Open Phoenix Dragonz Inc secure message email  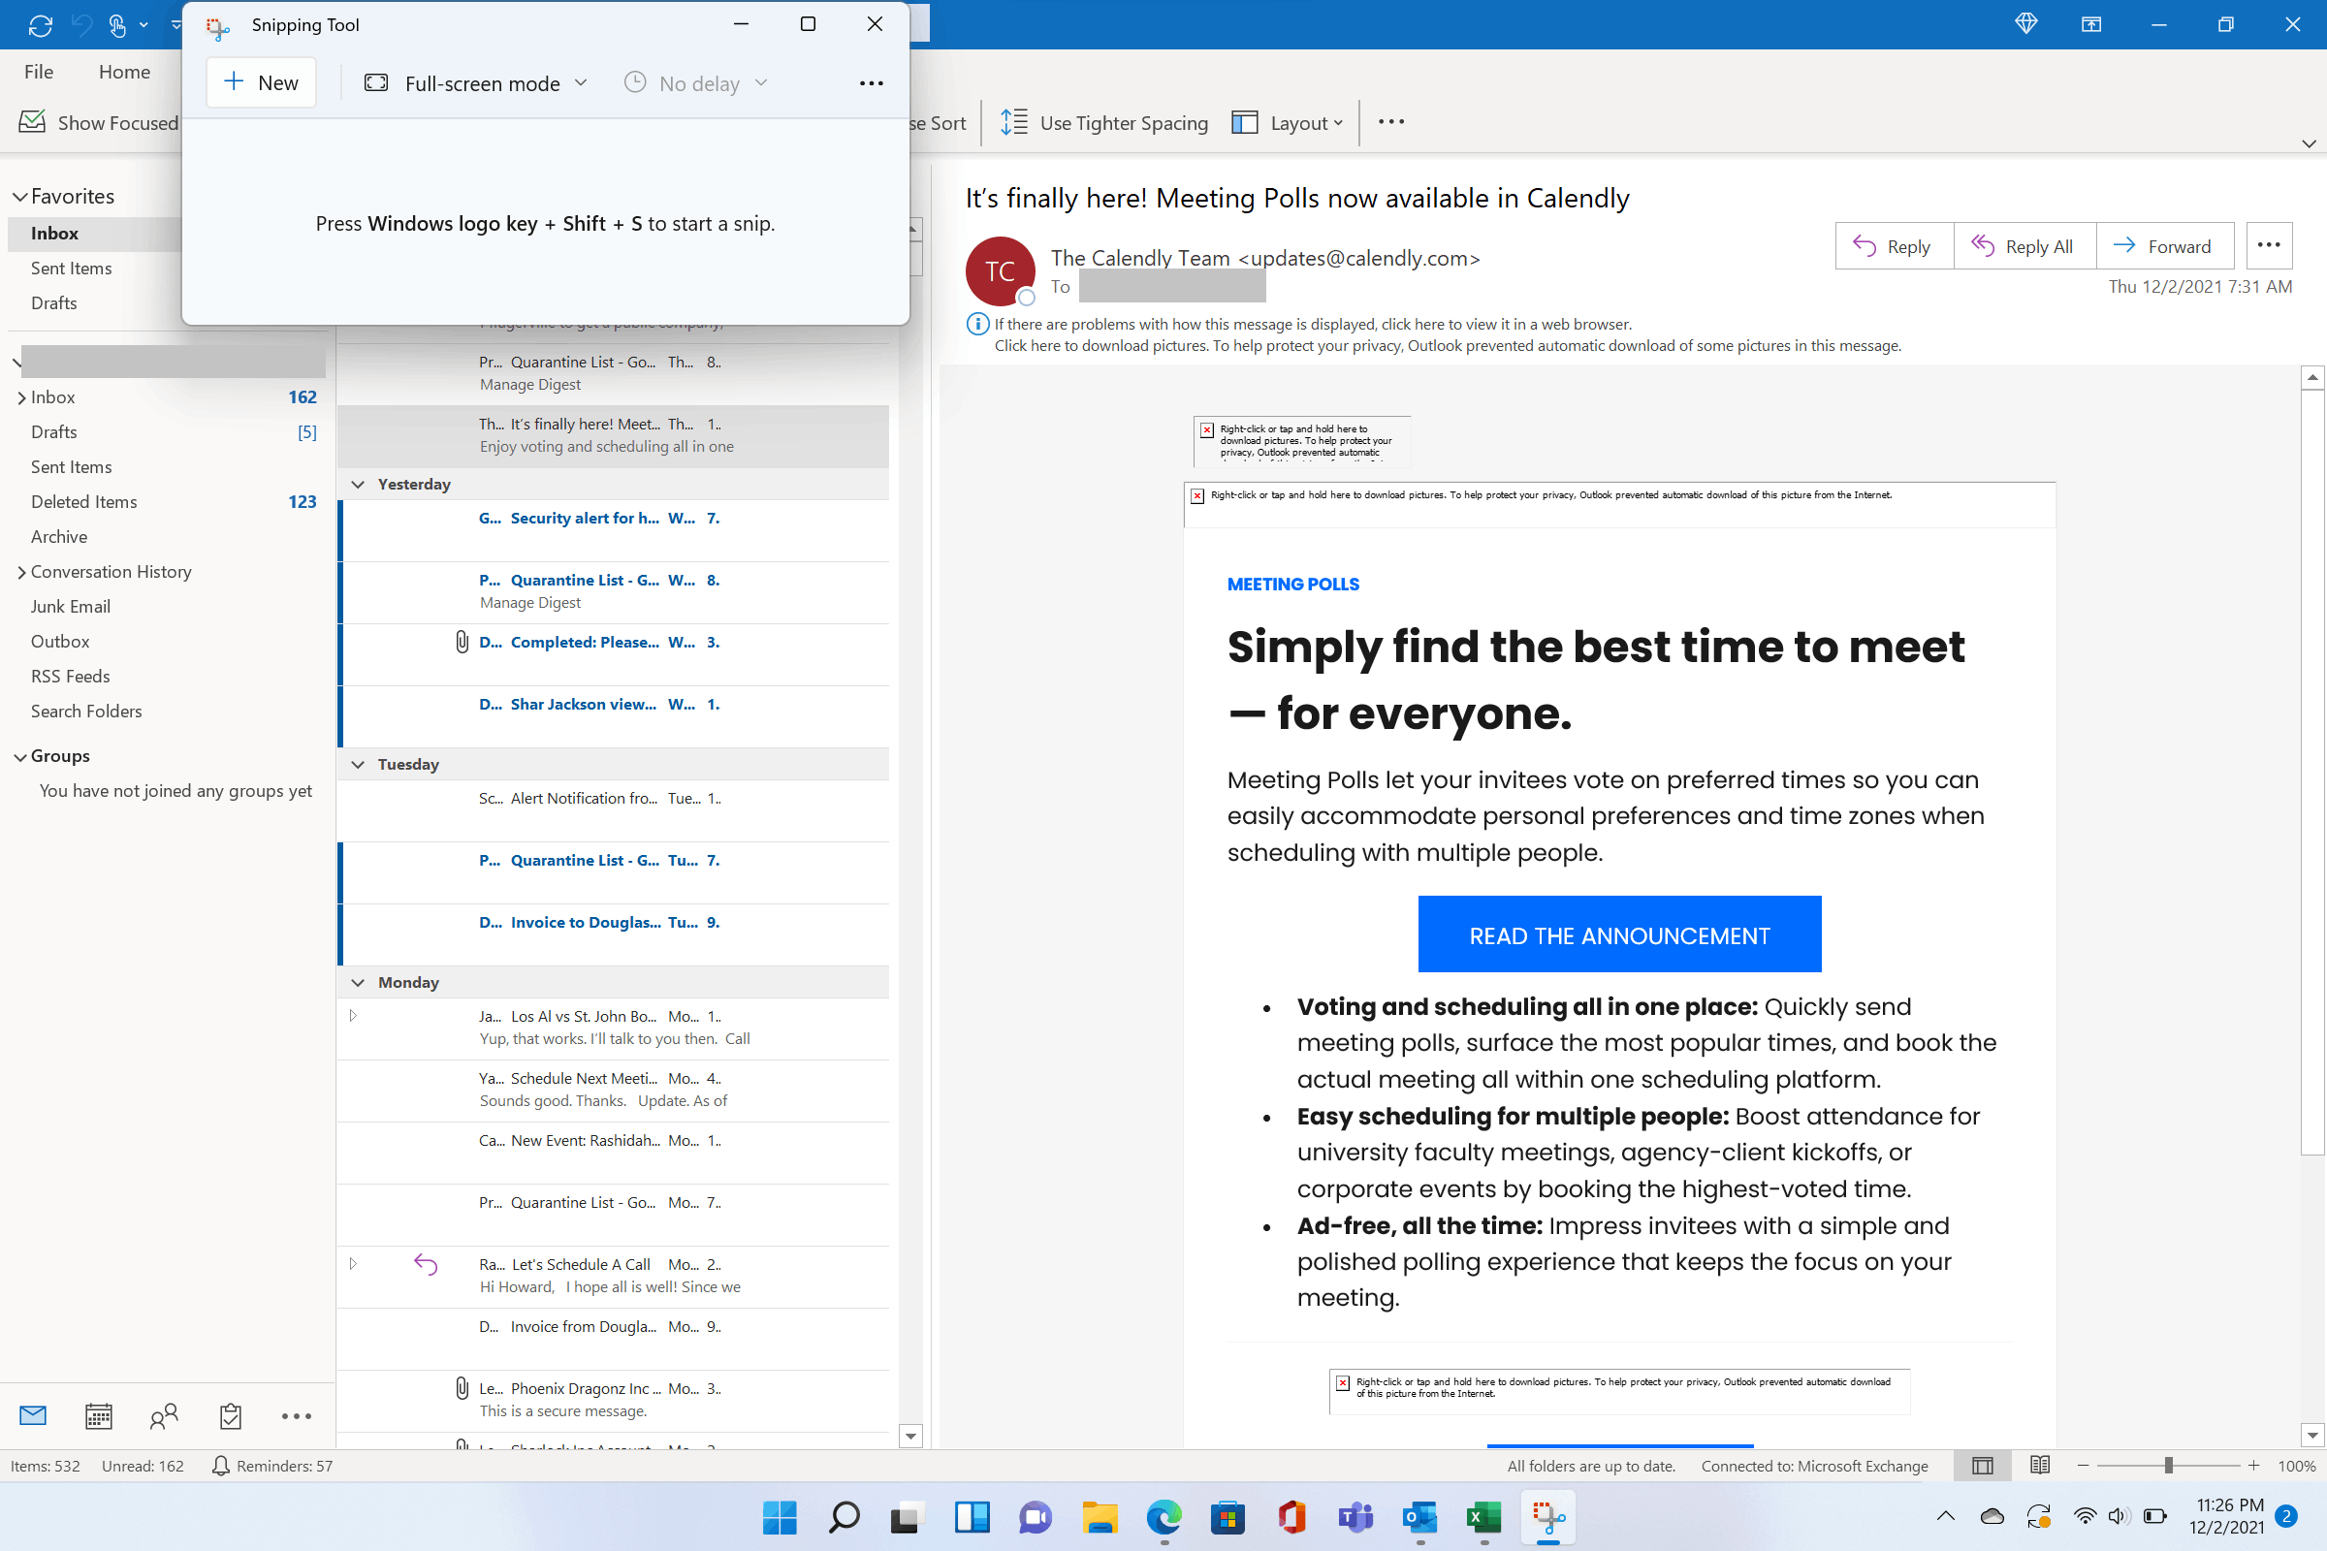pyautogui.click(x=614, y=1400)
